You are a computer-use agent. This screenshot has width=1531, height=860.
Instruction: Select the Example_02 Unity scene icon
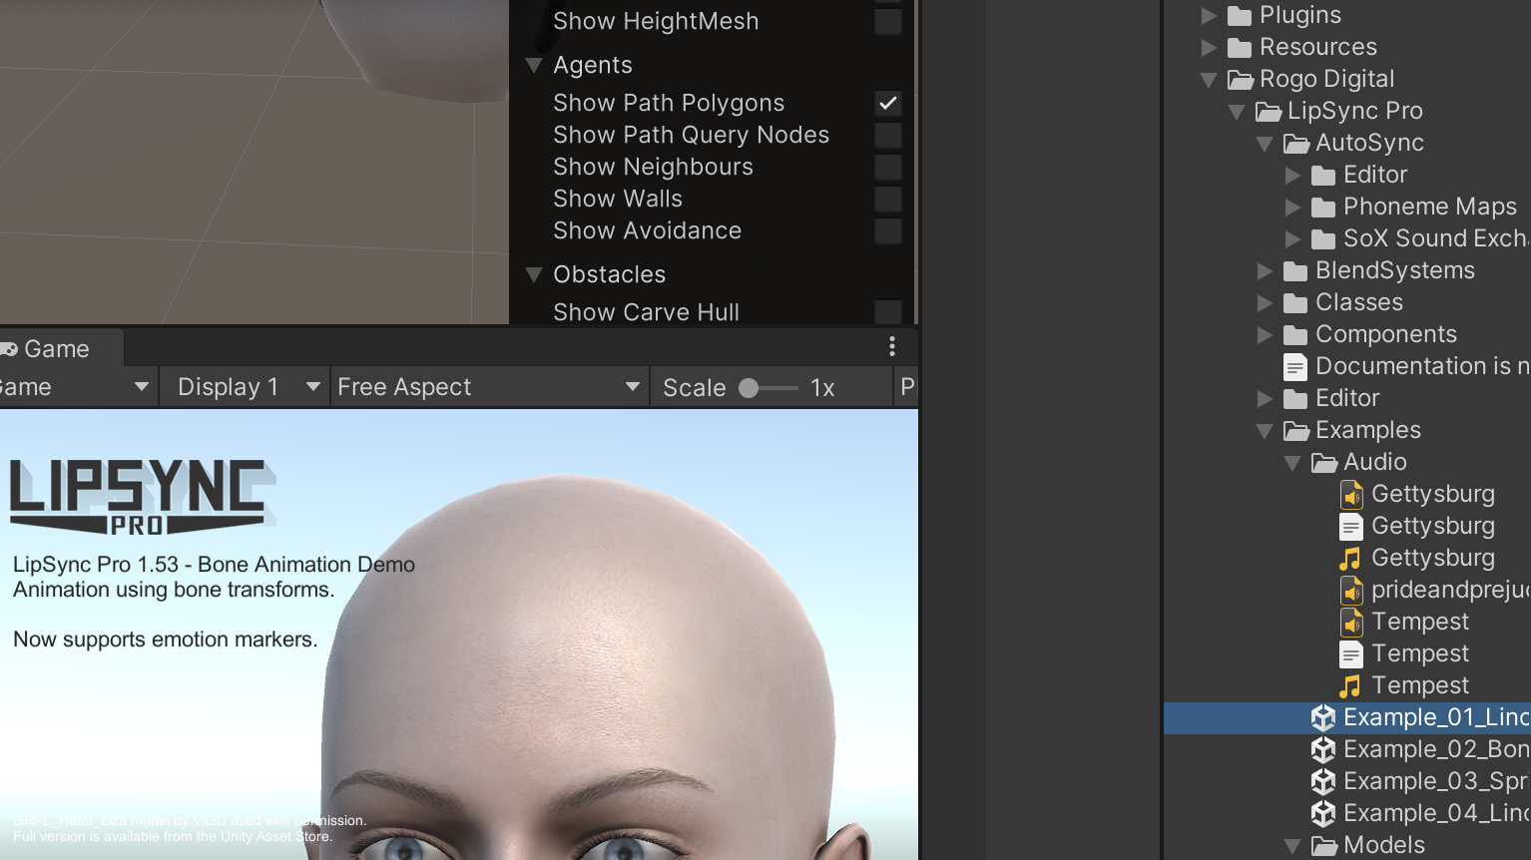coord(1323,749)
